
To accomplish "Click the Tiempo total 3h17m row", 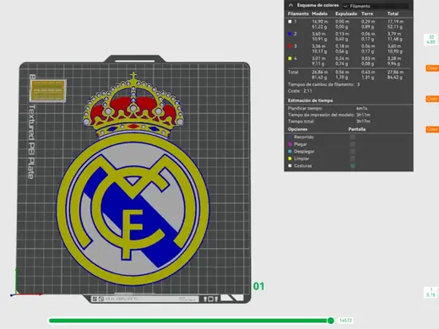I will tap(329, 121).
